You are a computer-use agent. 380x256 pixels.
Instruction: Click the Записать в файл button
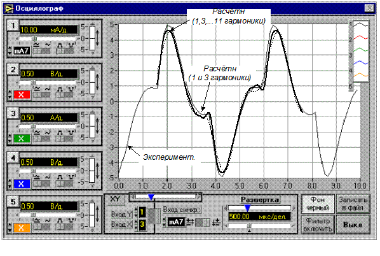pos(353,204)
